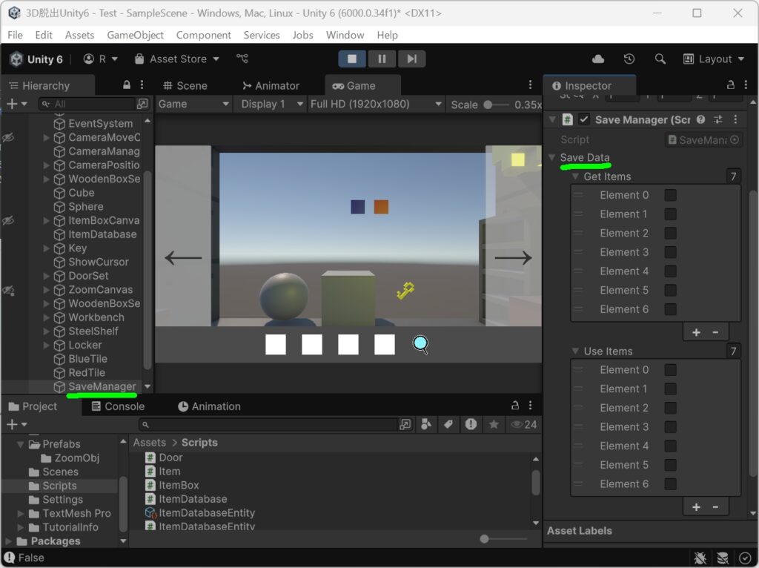
Task: Open the Layout dropdown
Action: pos(714,59)
